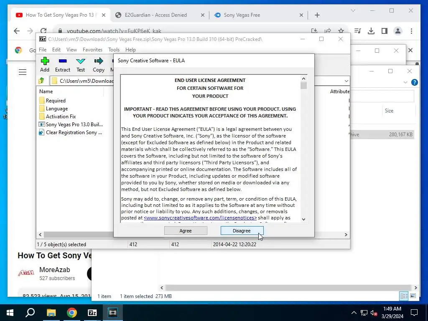
Task: Open Chrome tab search chevron
Action: click(353, 10)
